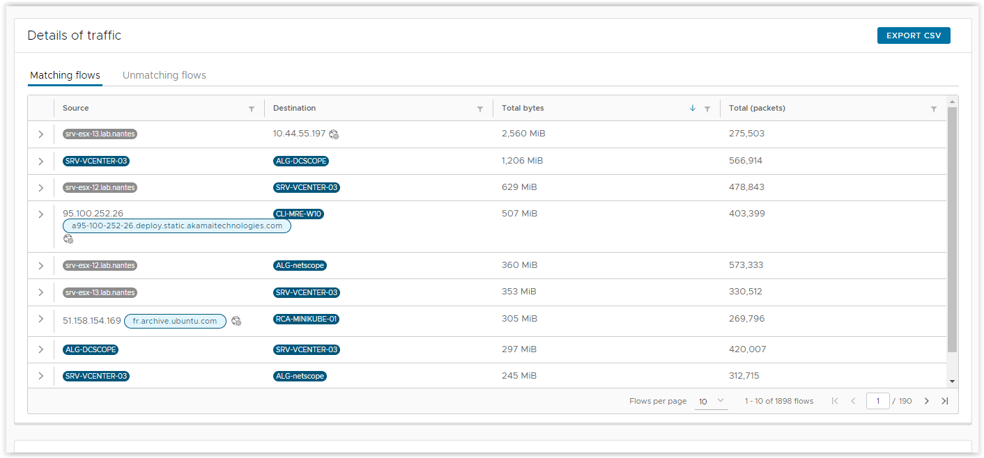Image resolution: width=984 pixels, height=458 pixels.
Task: Sort by the Total bytes column header
Action: 523,108
